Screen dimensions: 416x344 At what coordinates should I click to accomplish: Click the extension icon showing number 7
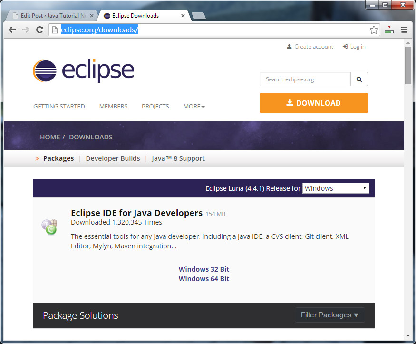coord(389,29)
